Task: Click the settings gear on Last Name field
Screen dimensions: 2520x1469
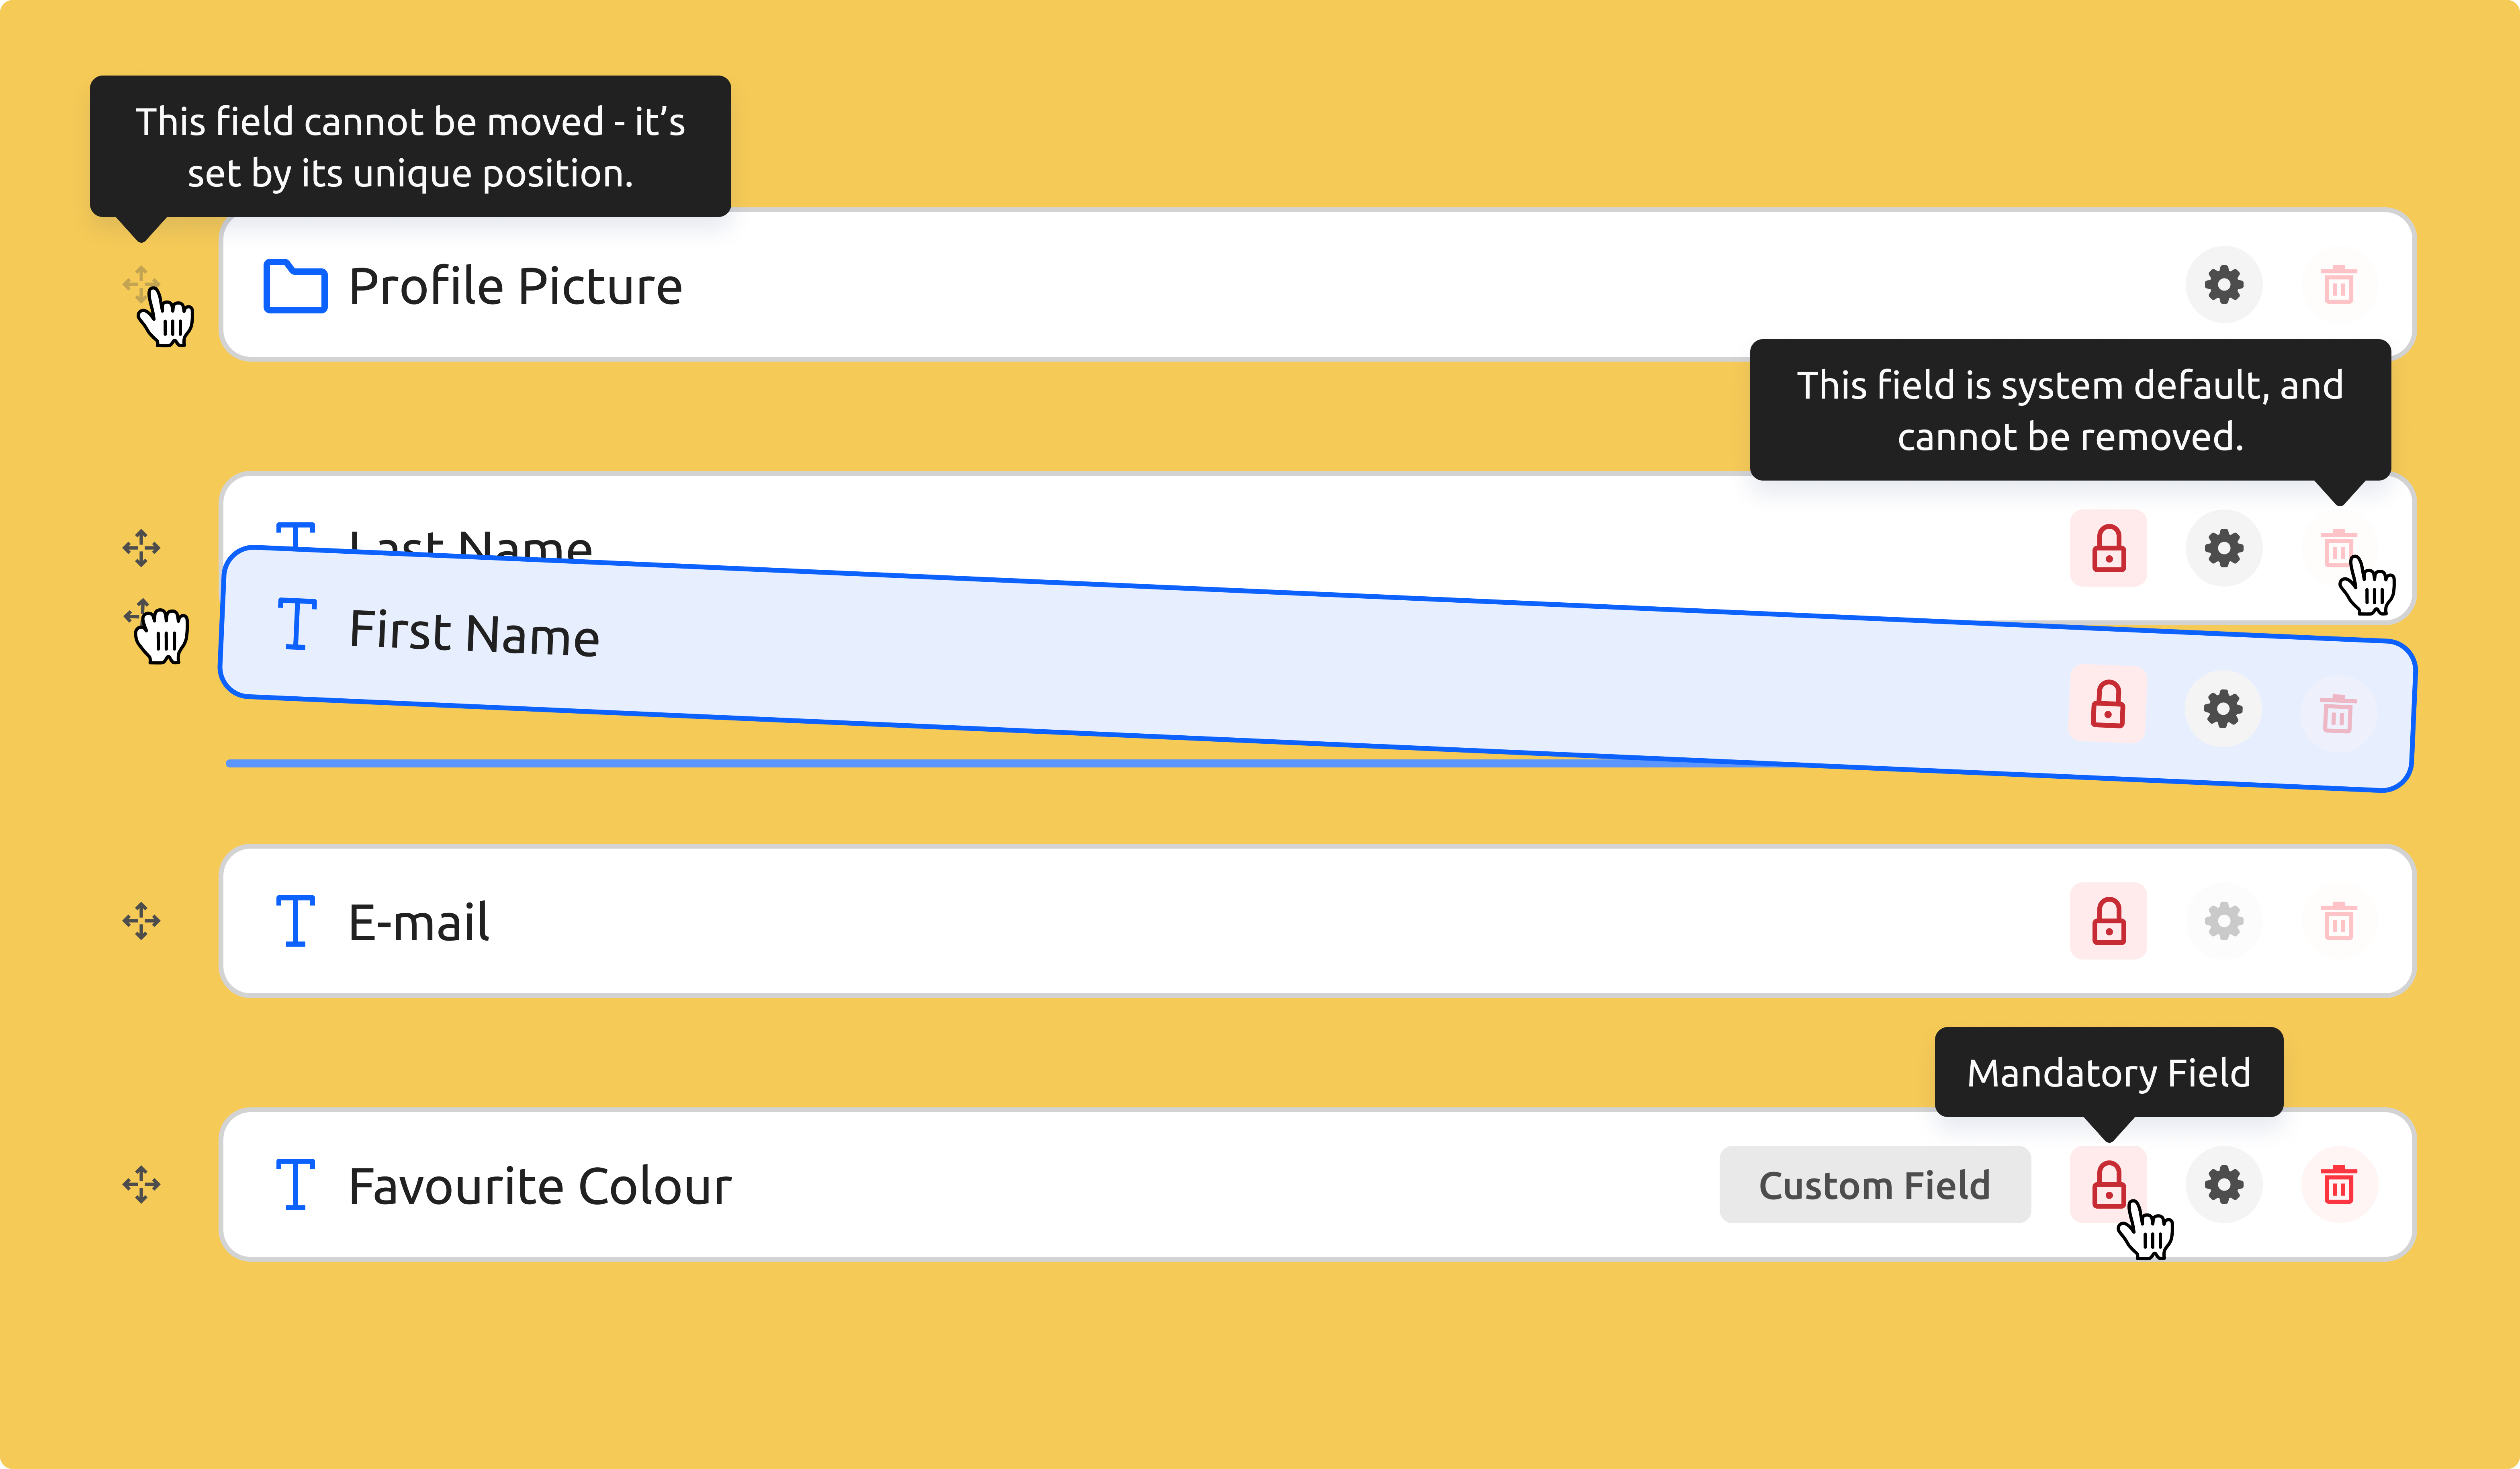Action: (2223, 547)
